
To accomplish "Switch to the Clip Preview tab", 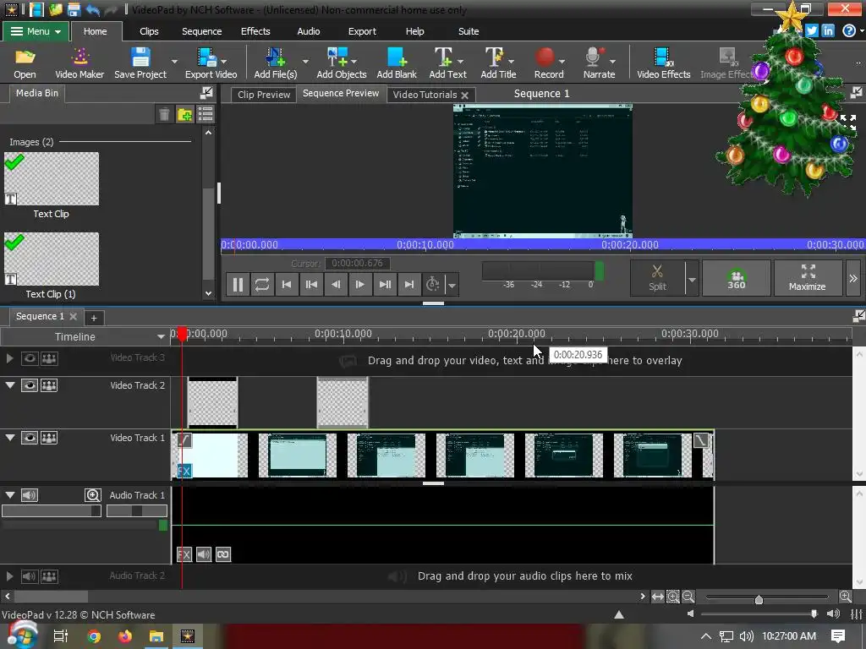I will [x=264, y=95].
